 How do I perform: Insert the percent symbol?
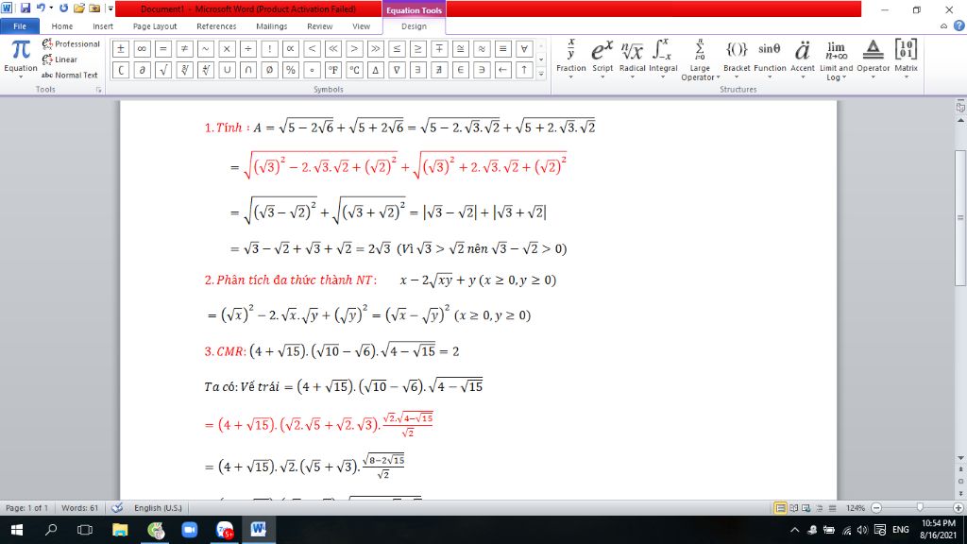pos(291,70)
